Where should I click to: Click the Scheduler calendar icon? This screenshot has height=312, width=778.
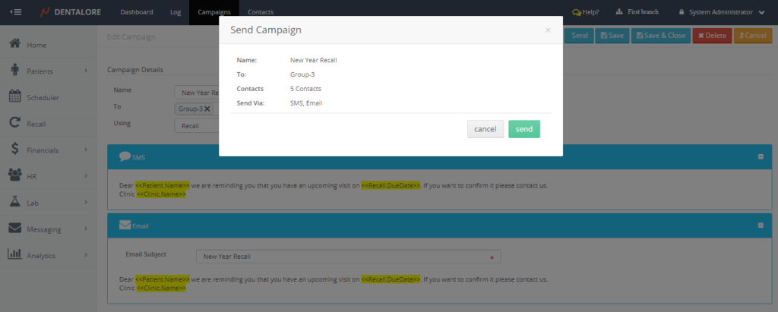pos(14,96)
